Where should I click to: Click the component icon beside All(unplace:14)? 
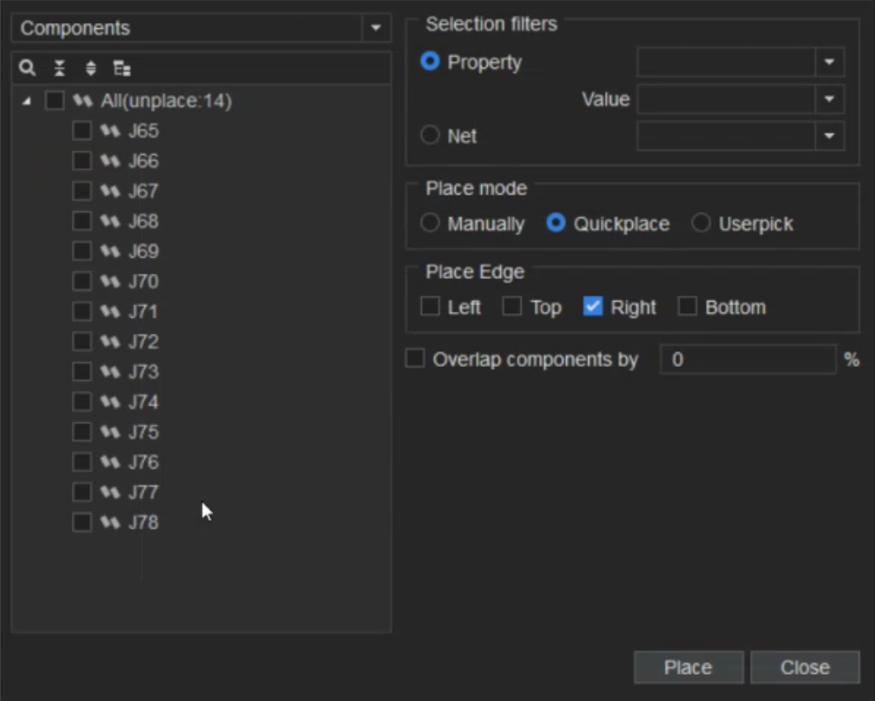[82, 101]
